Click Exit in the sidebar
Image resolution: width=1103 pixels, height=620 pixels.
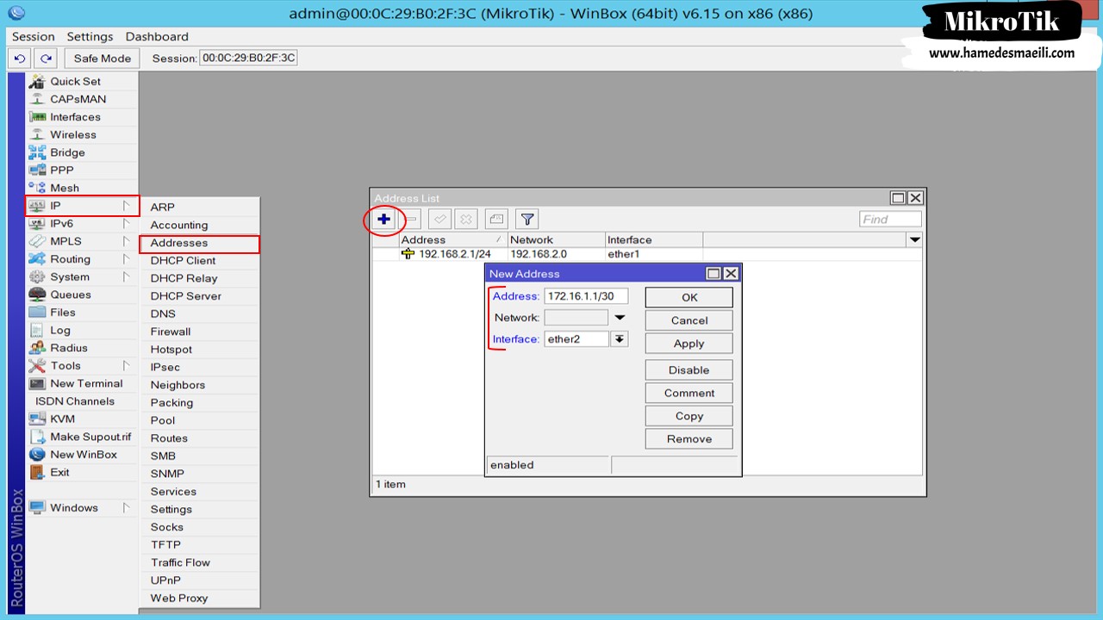(x=81, y=472)
